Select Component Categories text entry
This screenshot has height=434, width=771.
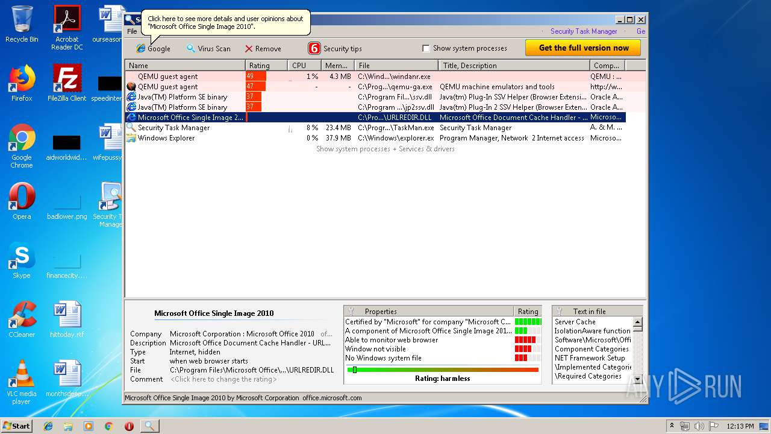592,349
